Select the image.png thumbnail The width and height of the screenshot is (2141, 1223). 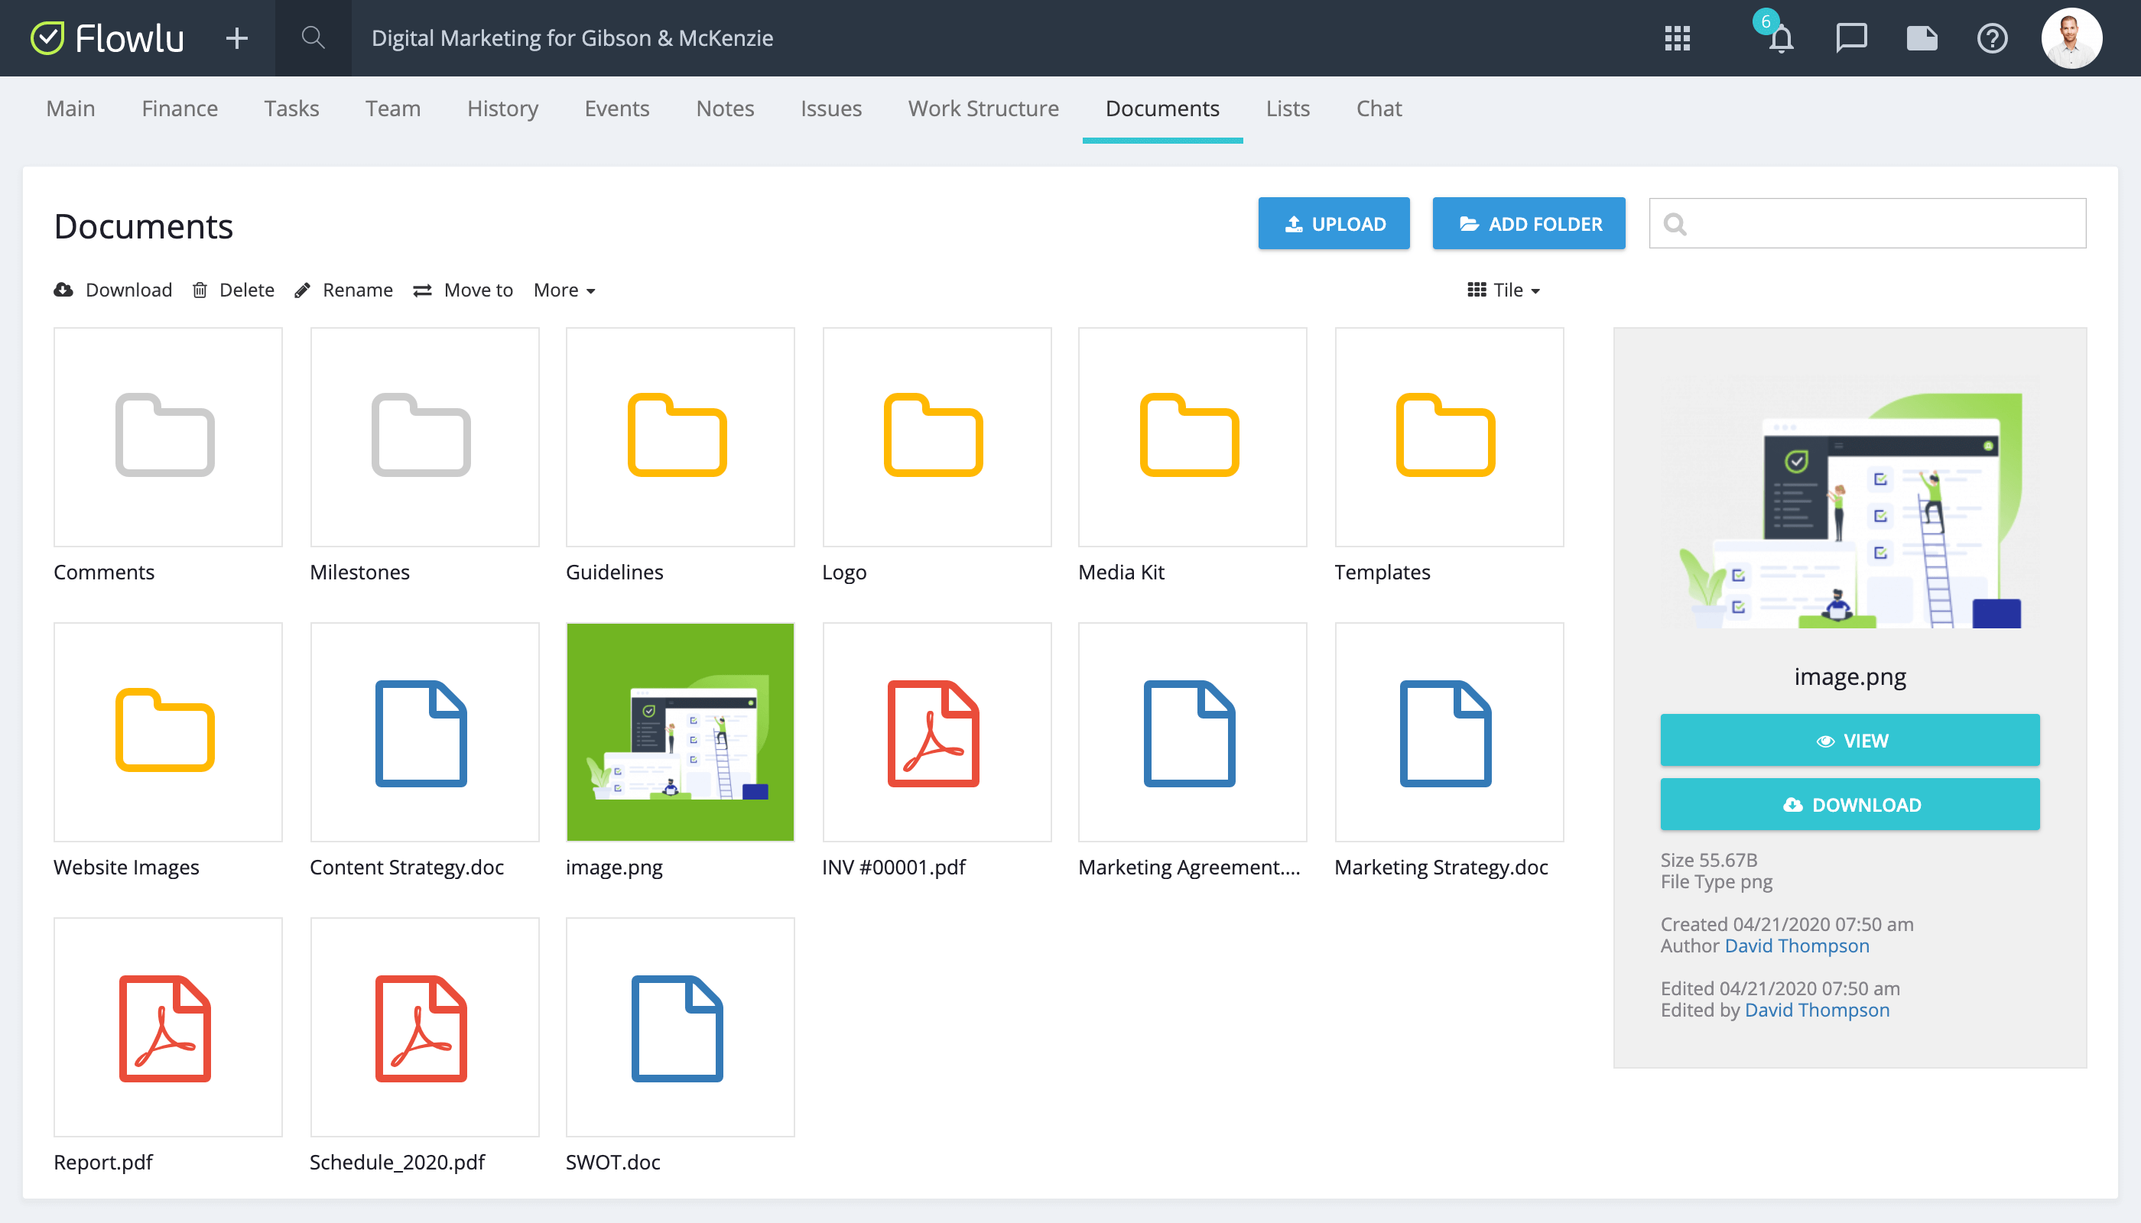[x=680, y=732]
